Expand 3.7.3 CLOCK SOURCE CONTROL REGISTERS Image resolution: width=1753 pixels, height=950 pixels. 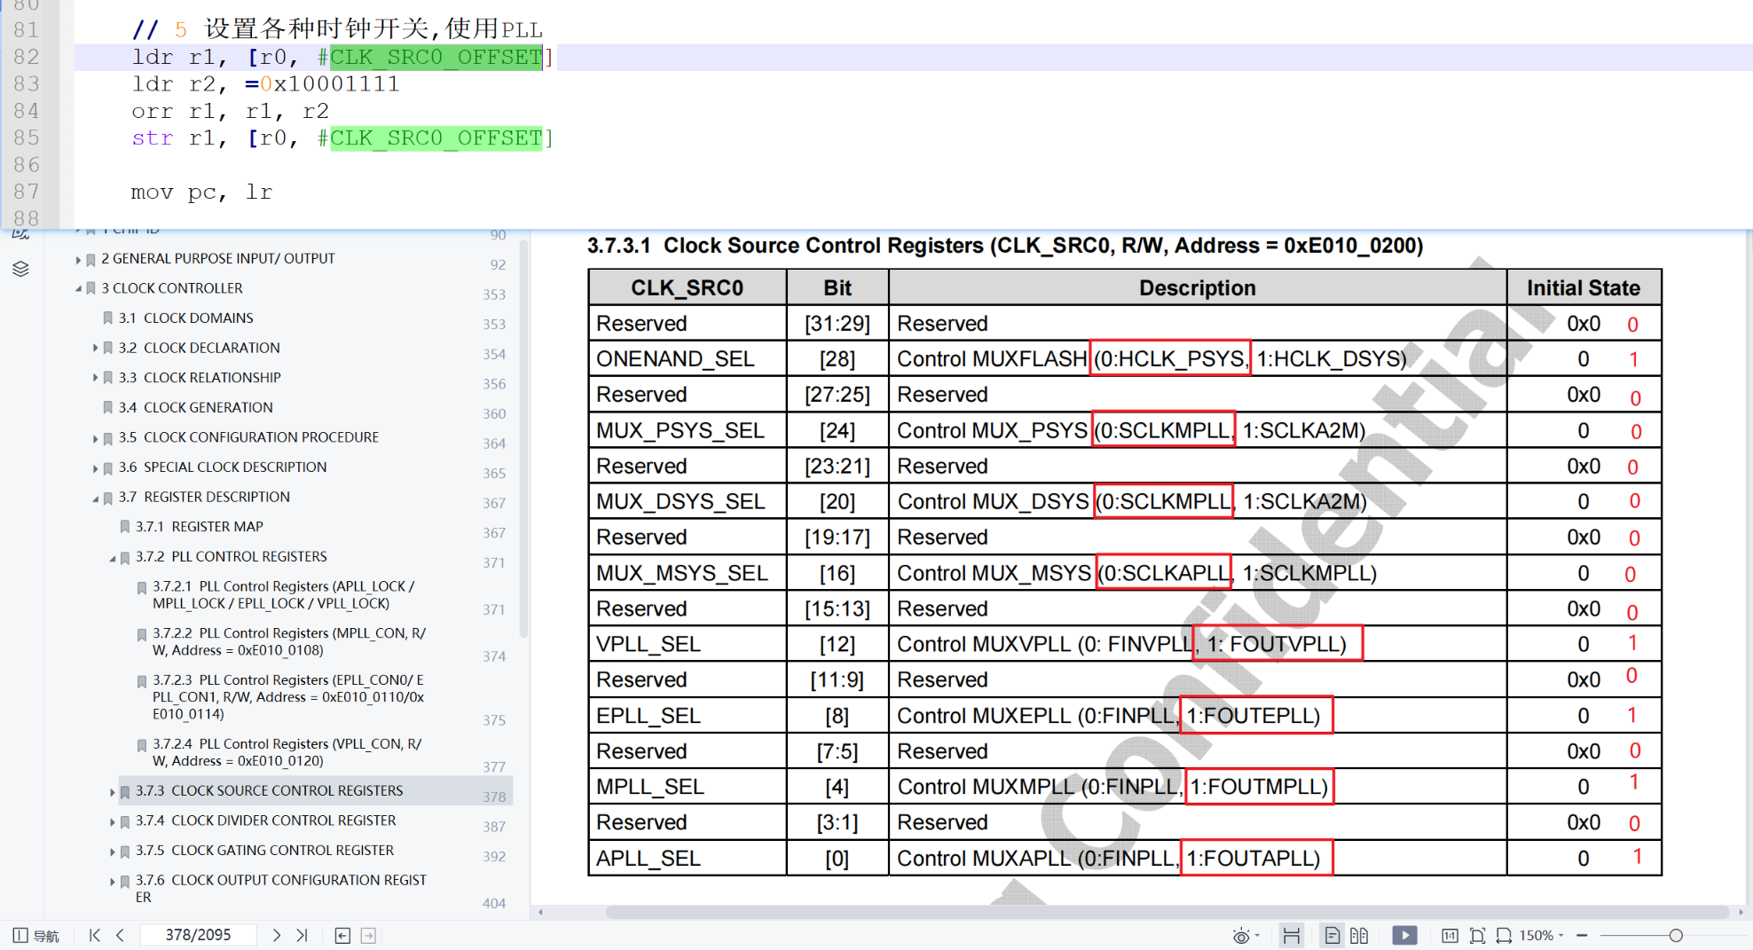point(113,792)
